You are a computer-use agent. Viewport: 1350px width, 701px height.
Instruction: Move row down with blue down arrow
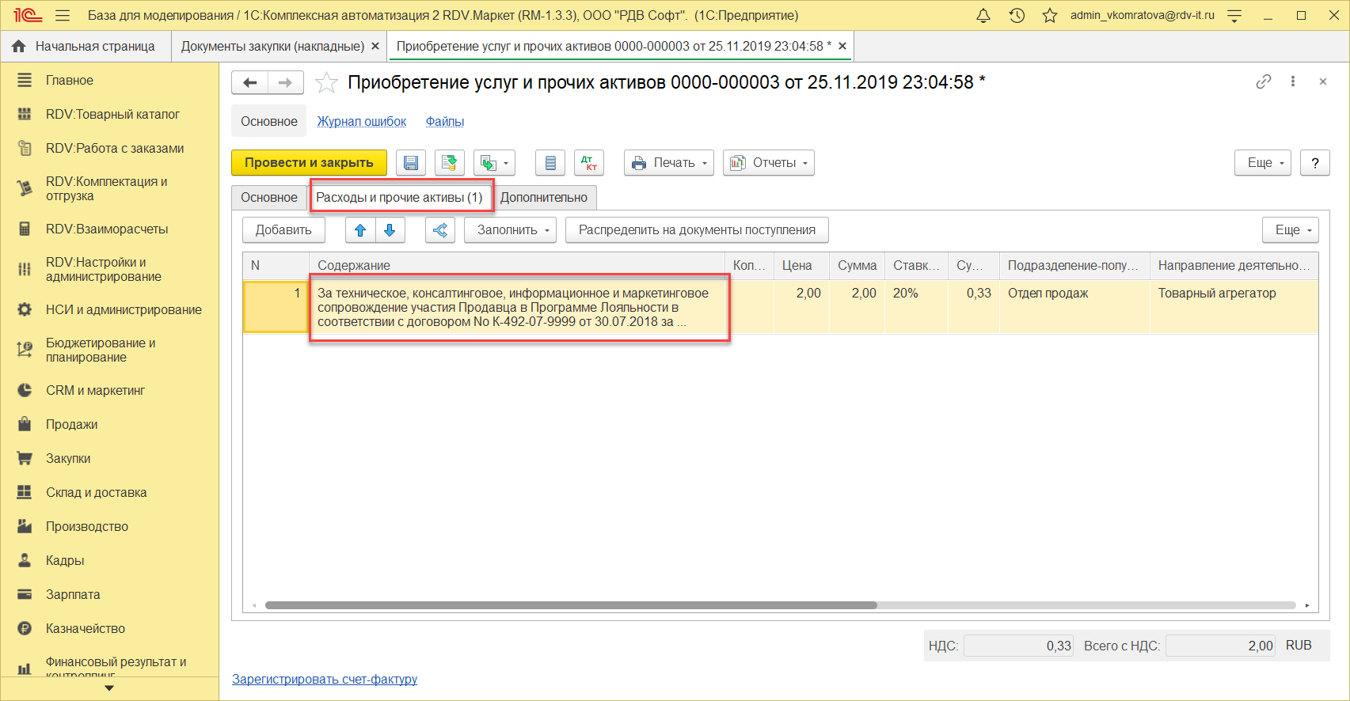pyautogui.click(x=390, y=230)
